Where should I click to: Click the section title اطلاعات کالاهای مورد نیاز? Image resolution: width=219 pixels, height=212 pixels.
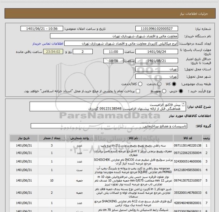tap(190, 116)
